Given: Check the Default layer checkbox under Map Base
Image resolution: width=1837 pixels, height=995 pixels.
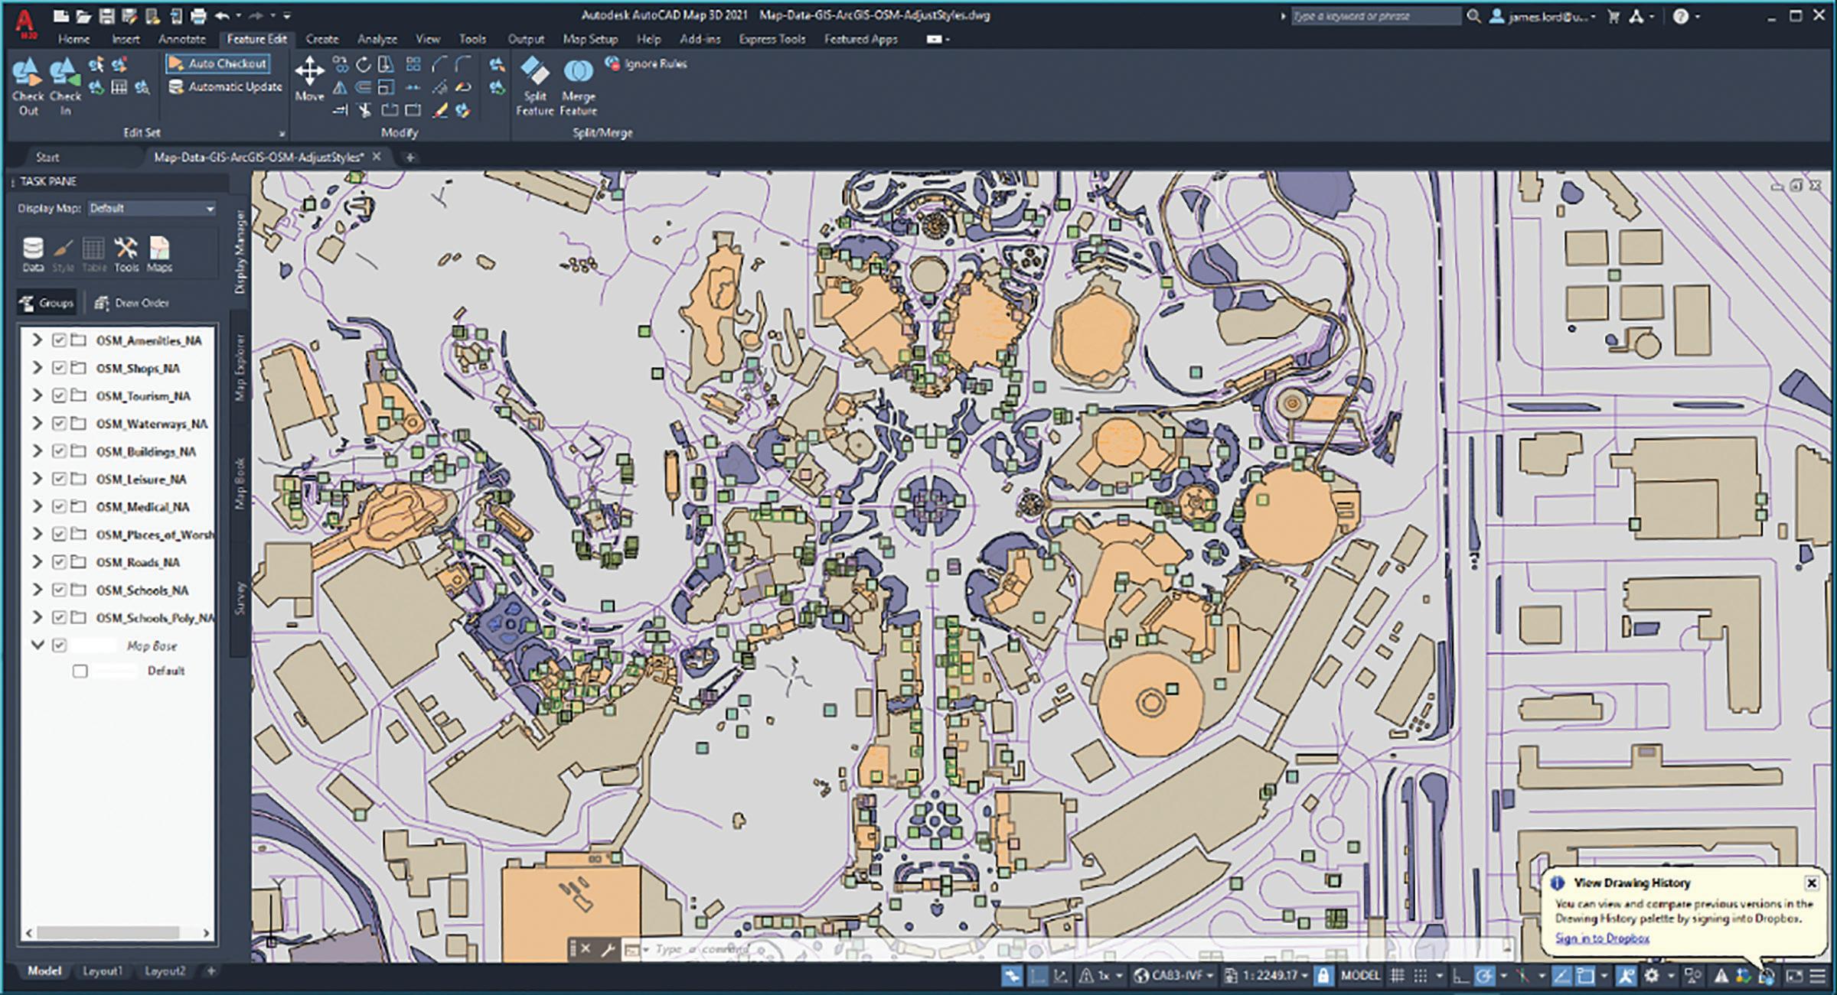Looking at the screenshot, I should 80,671.
